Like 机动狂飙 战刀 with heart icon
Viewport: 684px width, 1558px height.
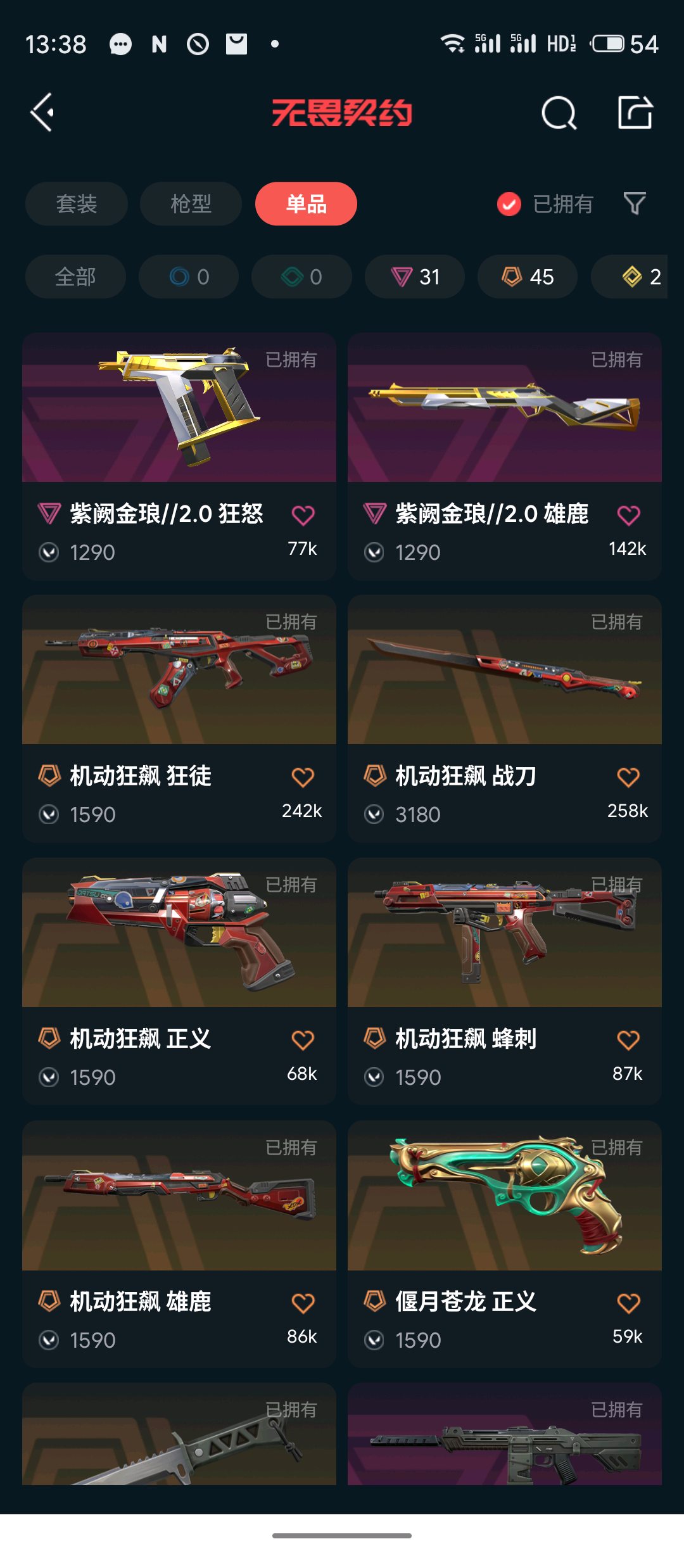pos(628,777)
